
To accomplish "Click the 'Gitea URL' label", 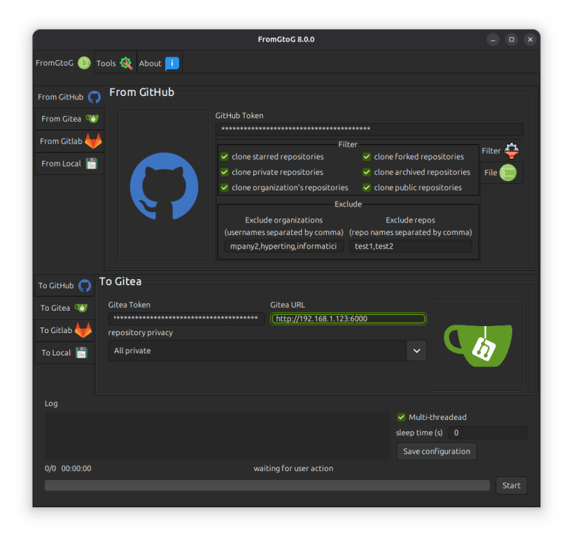I will (288, 305).
